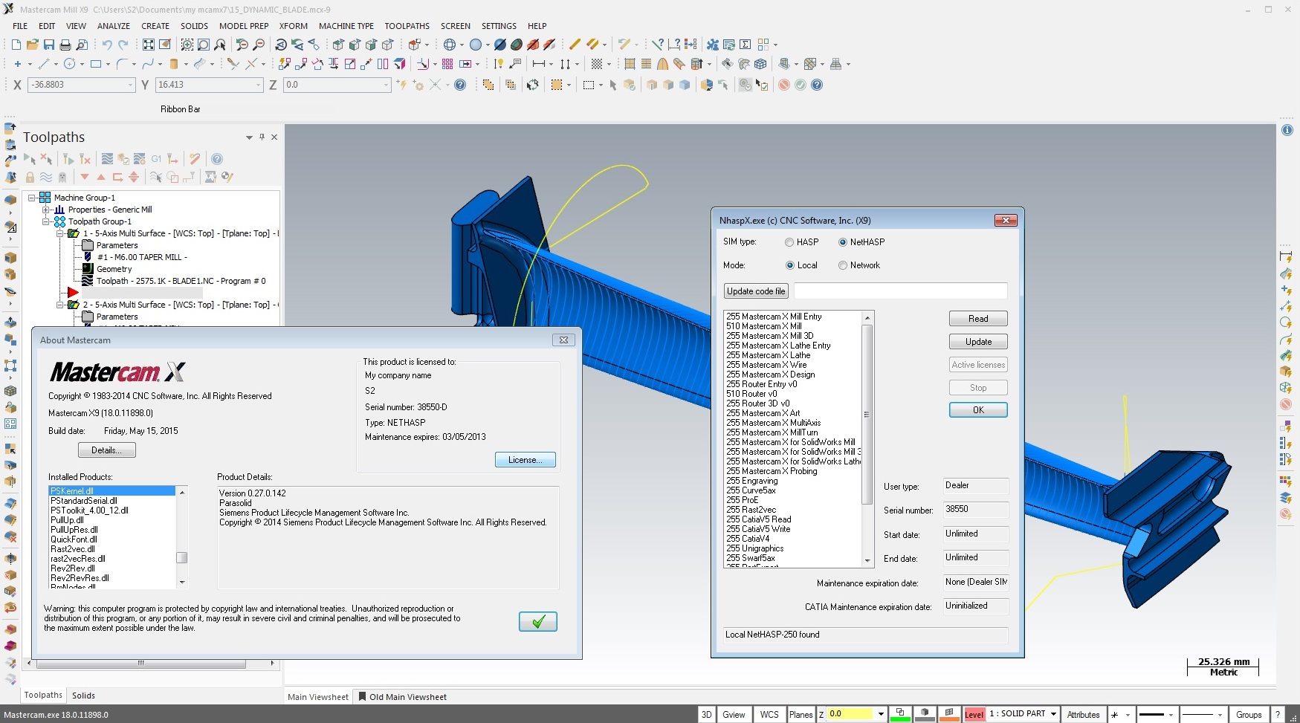Click red cancel icon in ribbon bar
This screenshot has width=1300, height=723.
click(784, 85)
